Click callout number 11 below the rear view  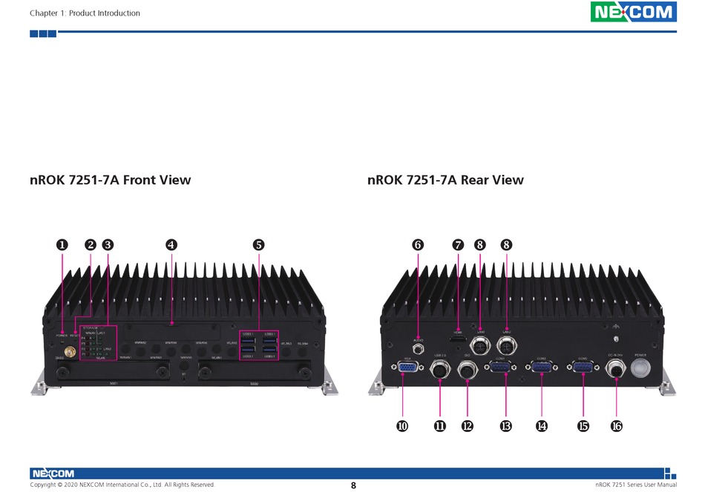440,426
